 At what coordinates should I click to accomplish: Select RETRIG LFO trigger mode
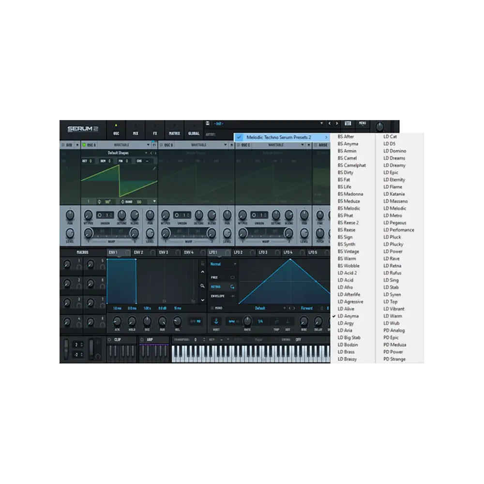223,287
